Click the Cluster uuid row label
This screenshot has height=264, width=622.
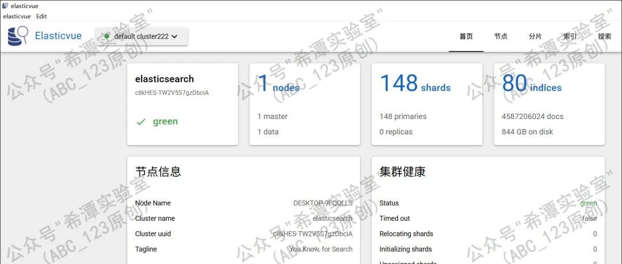coord(153,234)
